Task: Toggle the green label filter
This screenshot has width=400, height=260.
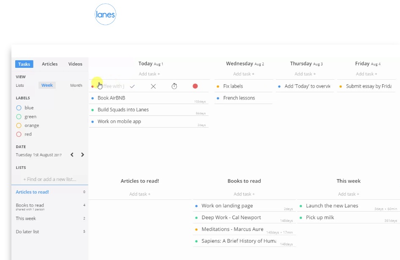Action: (19, 117)
